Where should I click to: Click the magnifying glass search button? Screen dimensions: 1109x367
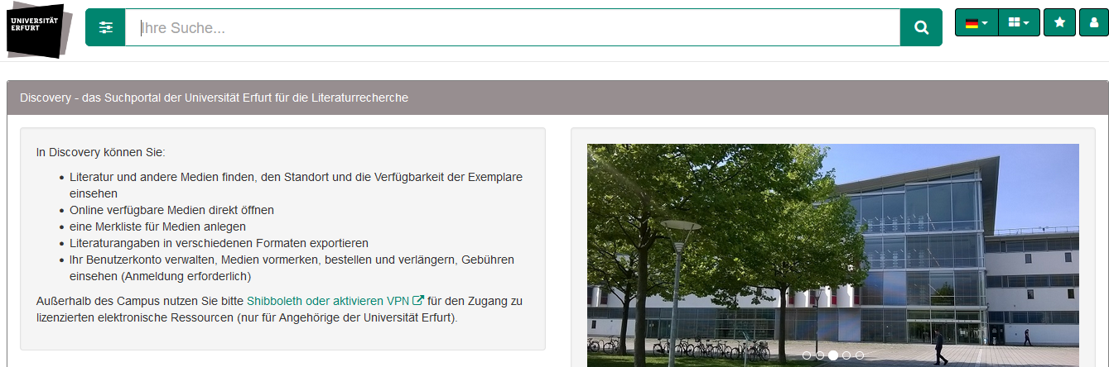click(x=921, y=28)
